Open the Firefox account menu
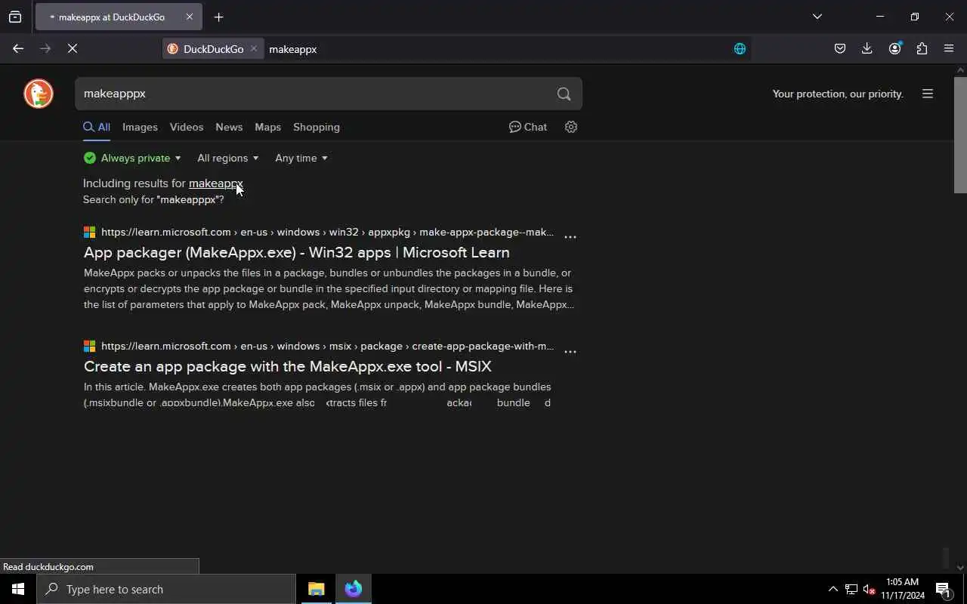The height and width of the screenshot is (604, 967). (894, 48)
